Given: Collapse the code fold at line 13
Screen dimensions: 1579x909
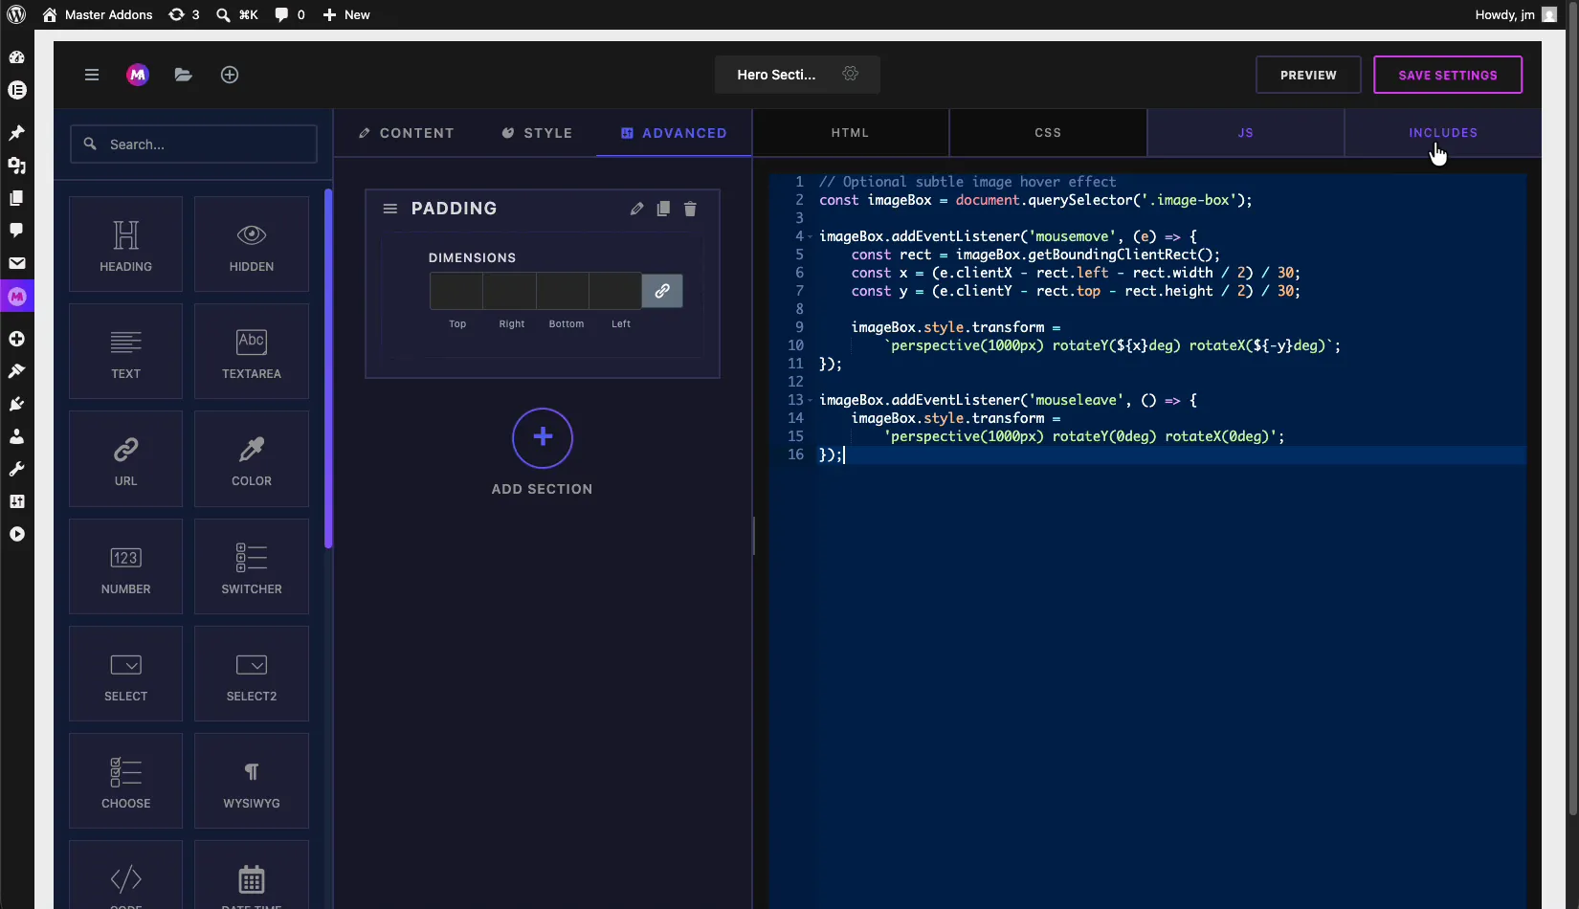Looking at the screenshot, I should pos(810,400).
